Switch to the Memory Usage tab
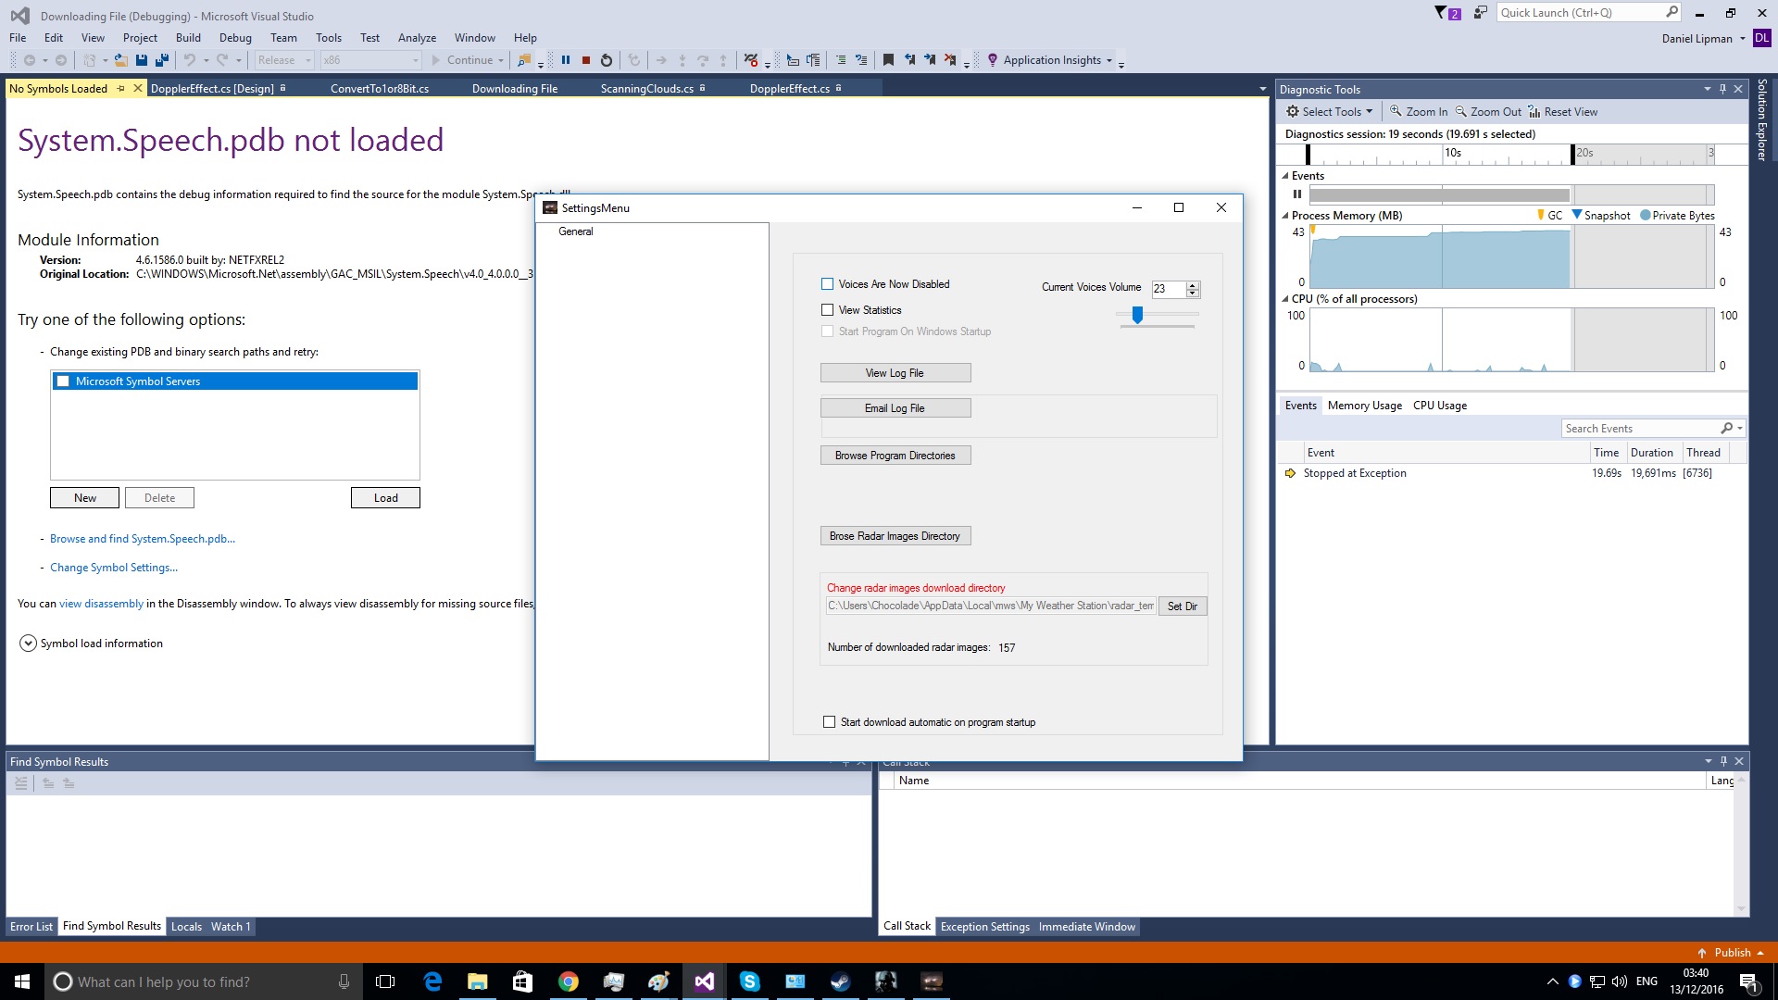 1364,406
